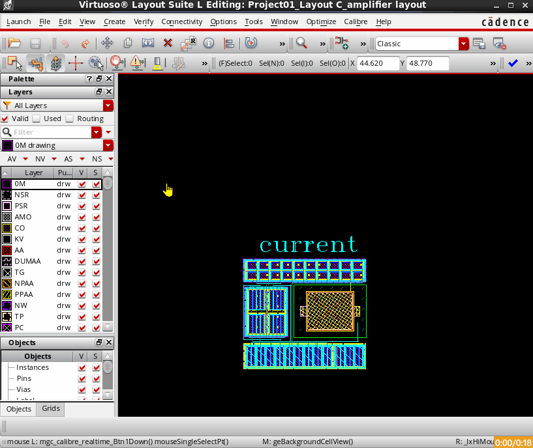Open the layer Filter search field icon
The width and height of the screenshot is (533, 448).
7,132
